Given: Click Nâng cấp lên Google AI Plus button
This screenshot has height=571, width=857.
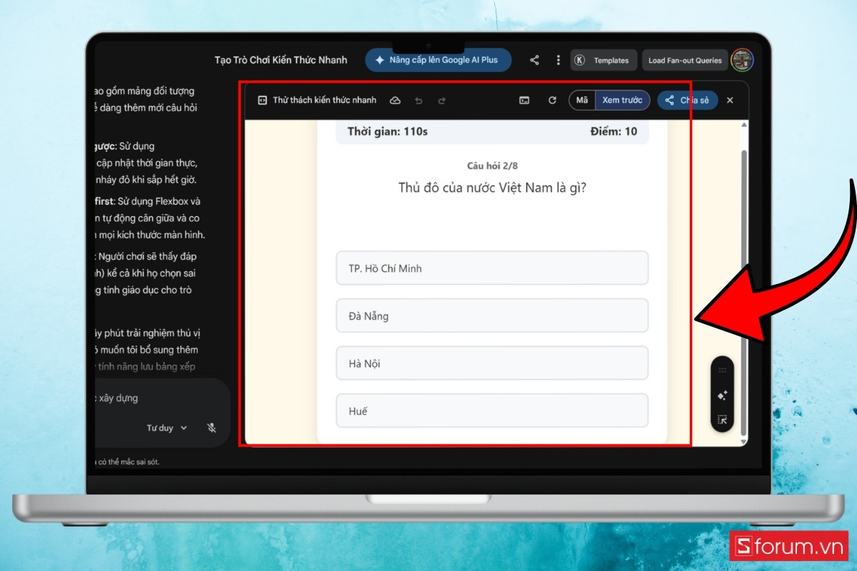Looking at the screenshot, I should [x=438, y=60].
